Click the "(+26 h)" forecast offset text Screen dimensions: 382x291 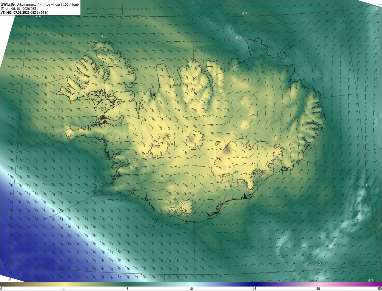click(x=43, y=12)
